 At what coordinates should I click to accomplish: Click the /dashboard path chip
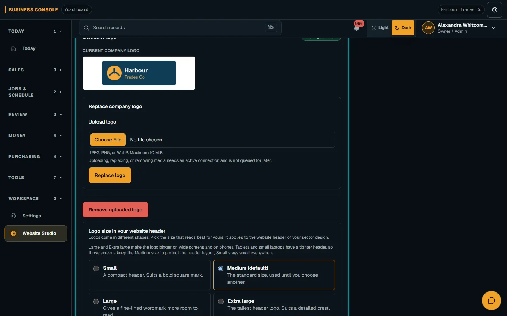77,10
